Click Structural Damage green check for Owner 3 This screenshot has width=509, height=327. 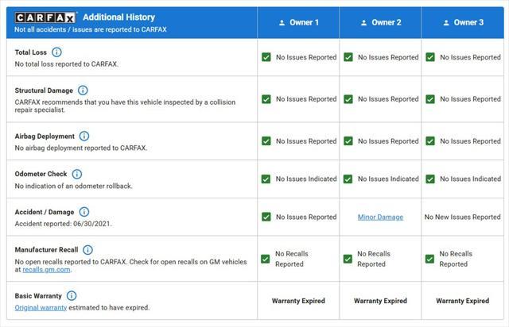[430, 99]
